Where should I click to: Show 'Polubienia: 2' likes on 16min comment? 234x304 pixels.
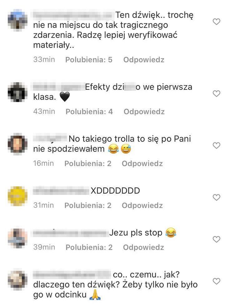(88, 164)
